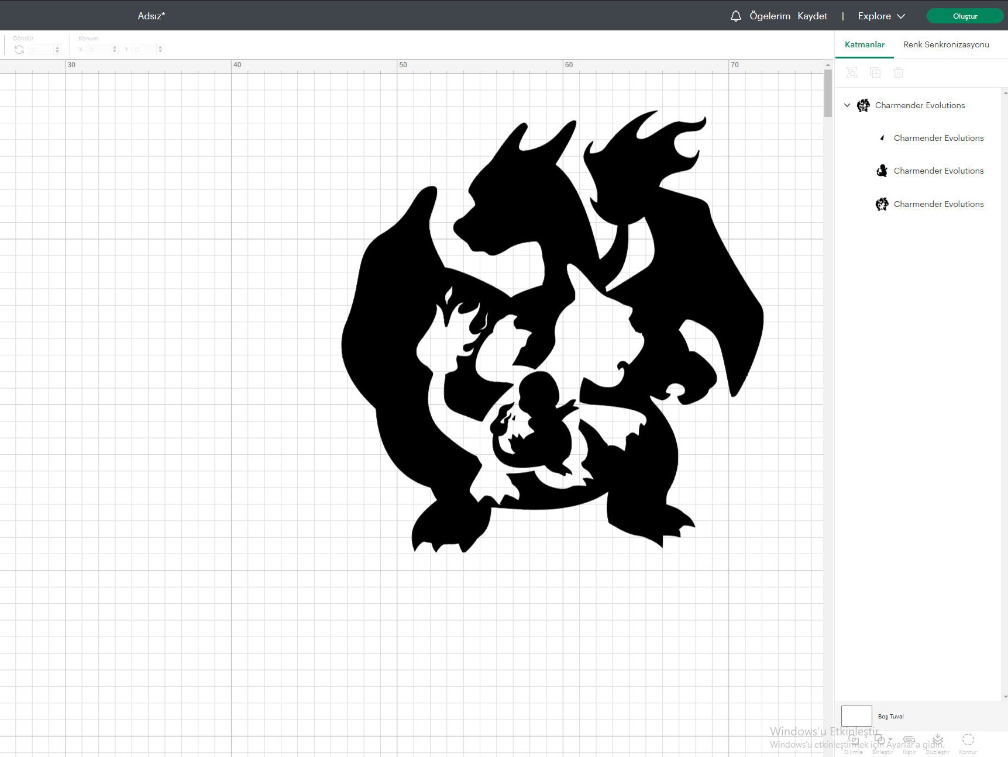Open the Kontur (Contour) tool
1008x757 pixels.
click(x=968, y=739)
